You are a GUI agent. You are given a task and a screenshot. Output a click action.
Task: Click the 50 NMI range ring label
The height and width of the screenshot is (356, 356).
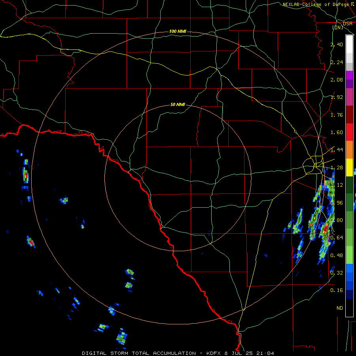[x=178, y=104]
